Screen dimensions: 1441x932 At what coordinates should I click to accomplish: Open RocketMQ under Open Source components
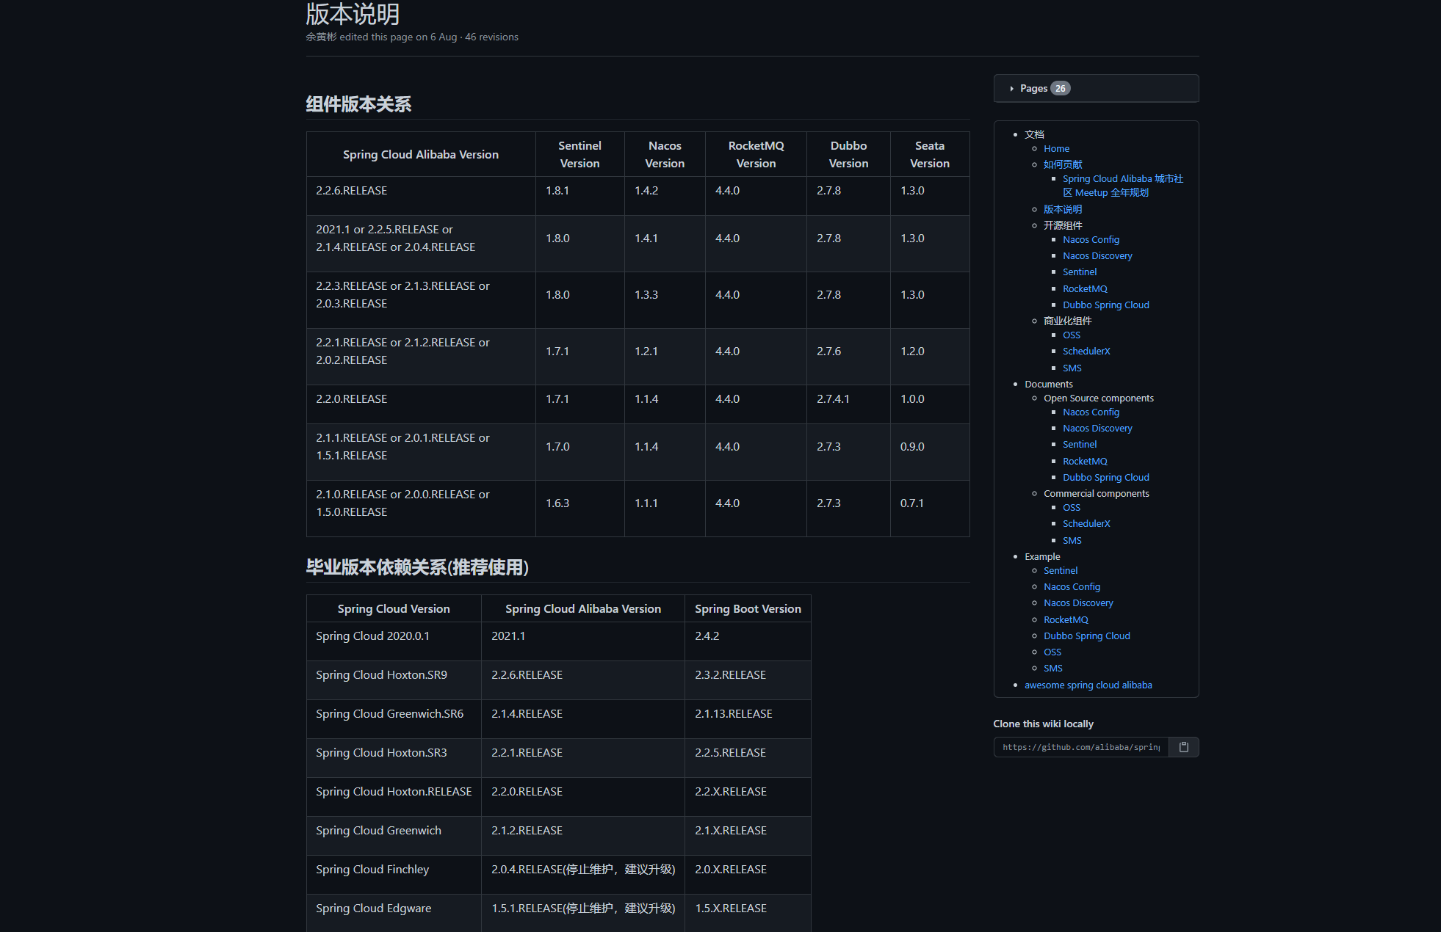[1085, 462]
